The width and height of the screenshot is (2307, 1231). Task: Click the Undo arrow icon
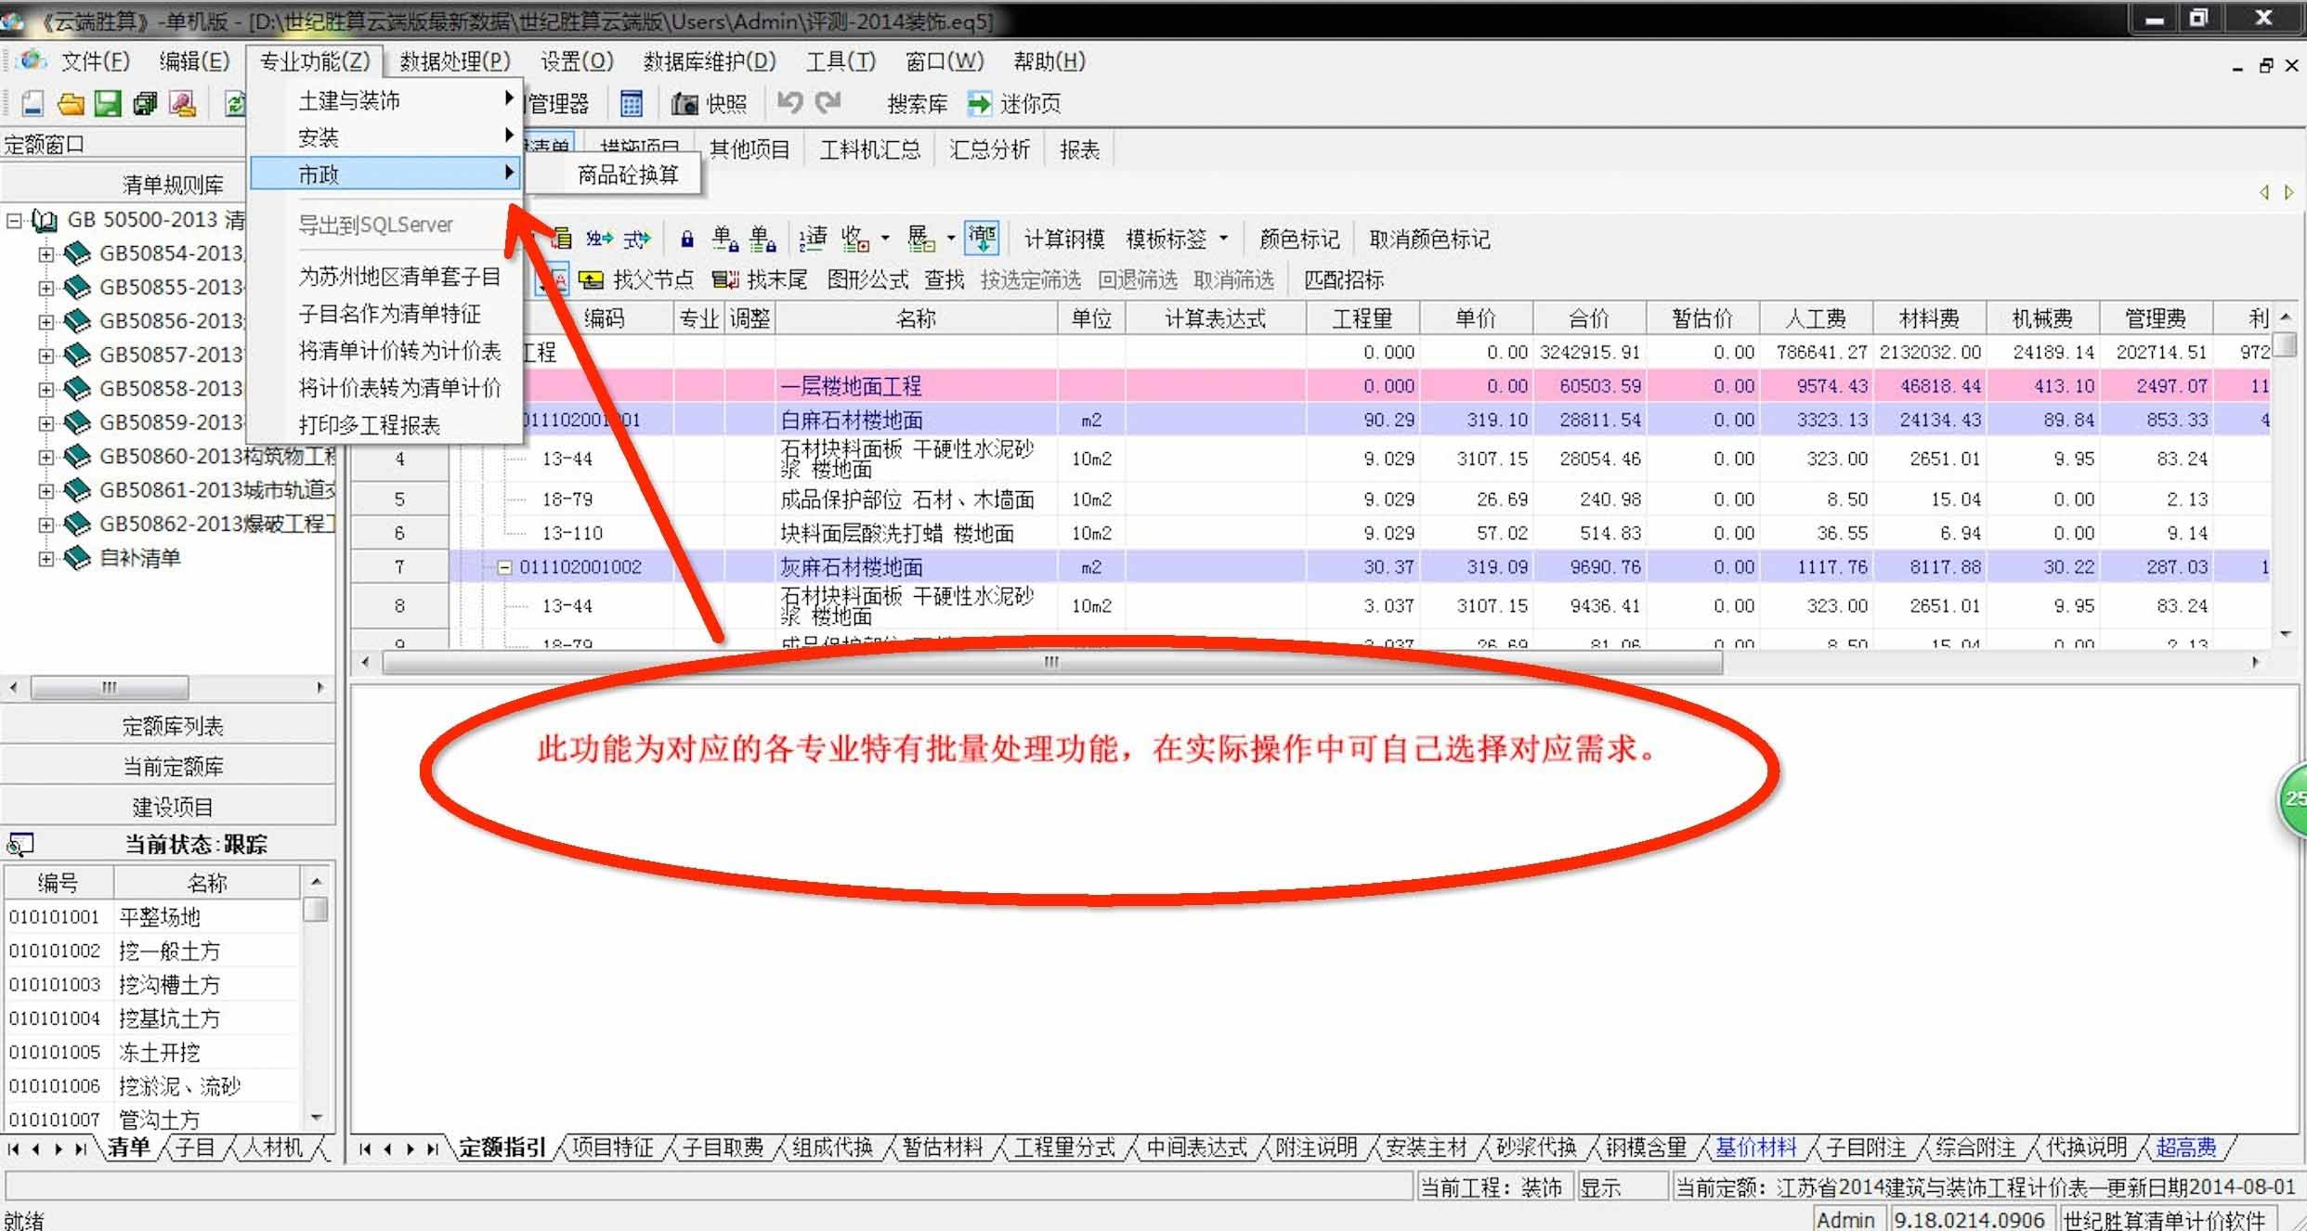click(790, 102)
